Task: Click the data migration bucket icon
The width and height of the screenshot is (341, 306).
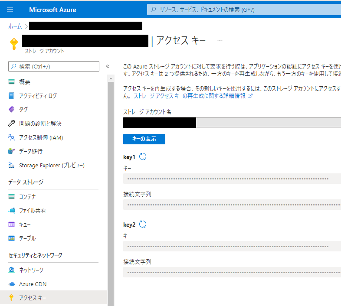Action: click(11, 151)
